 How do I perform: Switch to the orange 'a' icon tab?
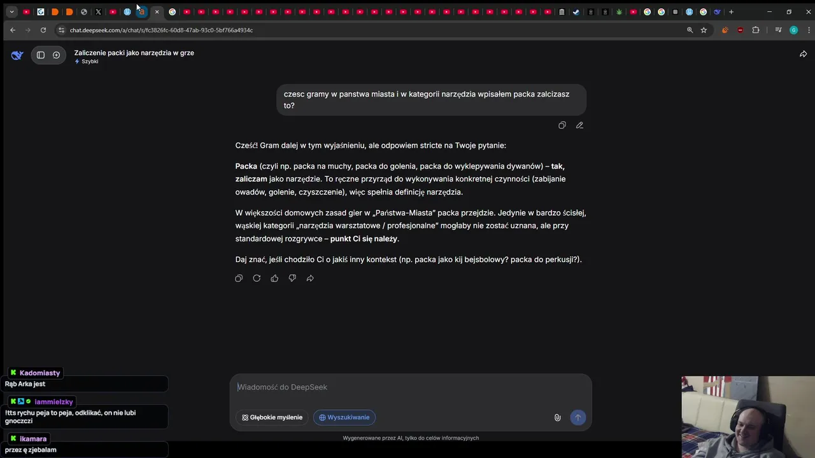coord(141,11)
